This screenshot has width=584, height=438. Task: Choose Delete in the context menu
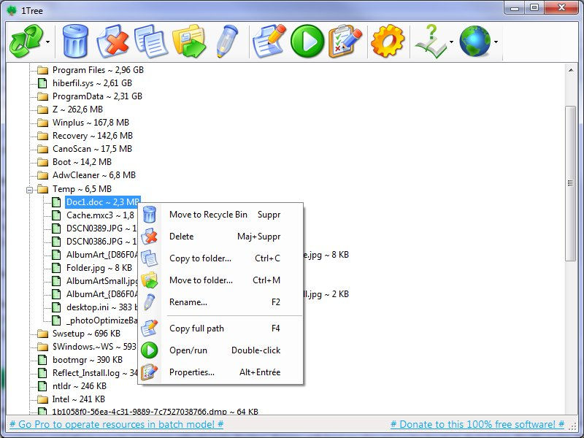221,237
